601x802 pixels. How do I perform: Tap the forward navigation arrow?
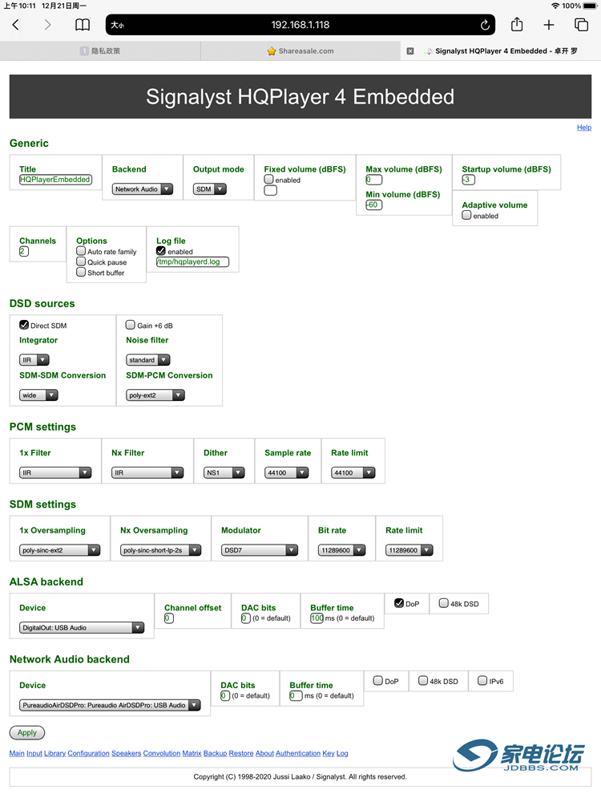(47, 25)
